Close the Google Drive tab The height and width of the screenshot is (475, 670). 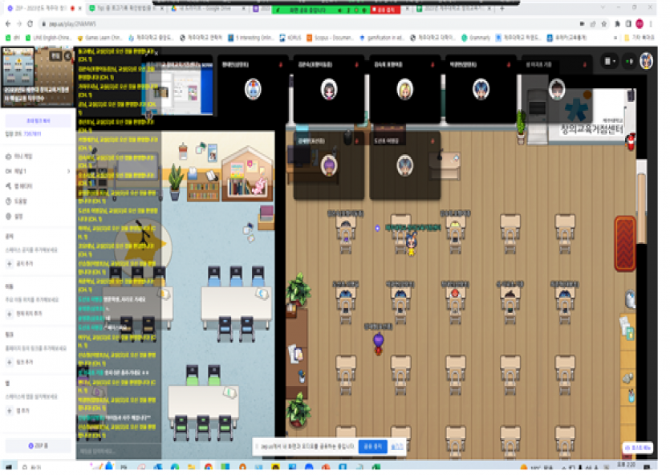click(245, 8)
